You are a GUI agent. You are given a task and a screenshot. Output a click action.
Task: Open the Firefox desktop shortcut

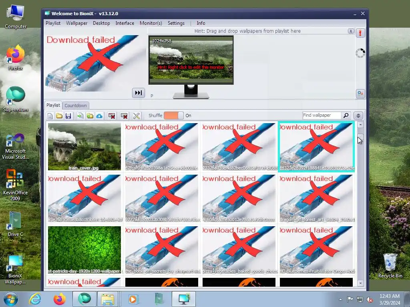[16, 58]
